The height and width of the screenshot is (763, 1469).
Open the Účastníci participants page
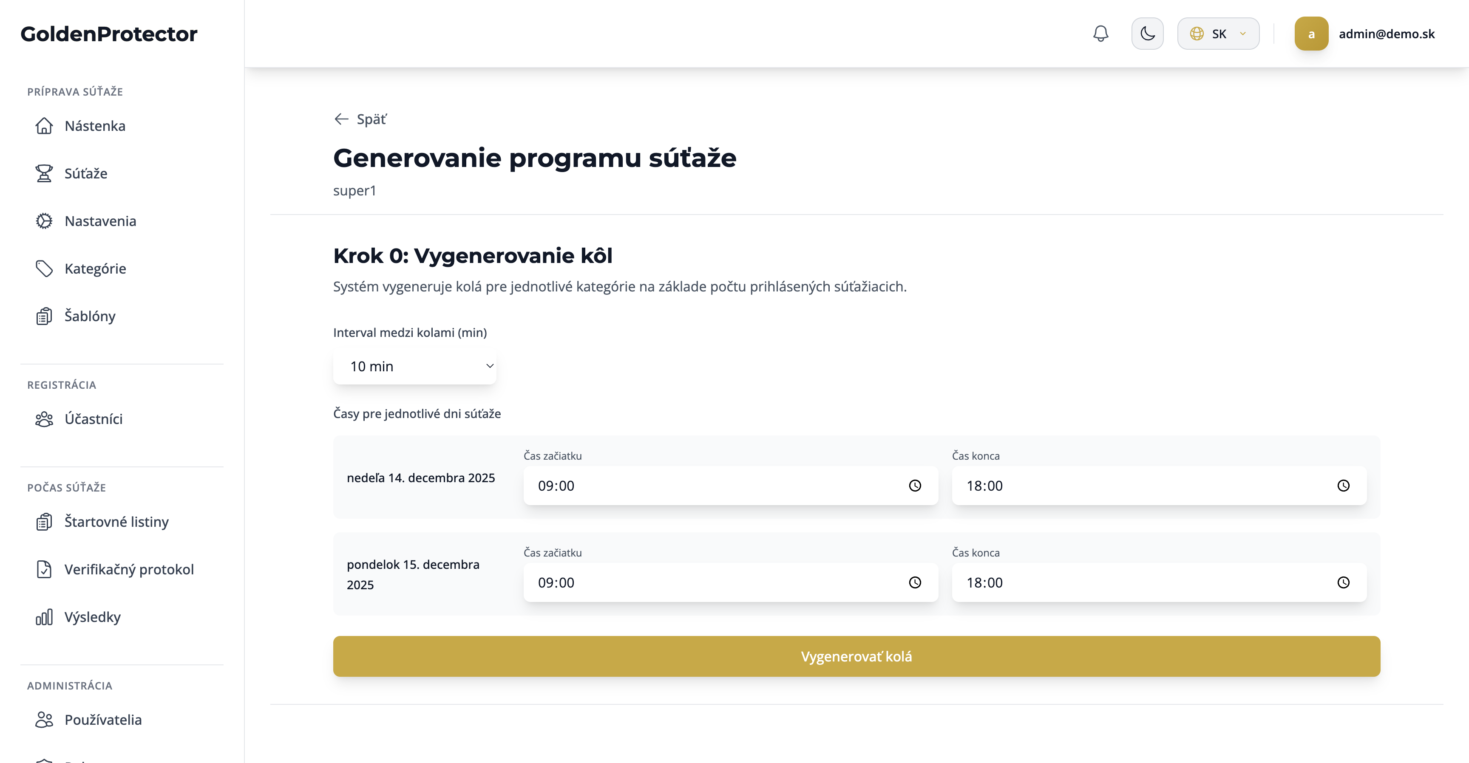pyautogui.click(x=94, y=419)
